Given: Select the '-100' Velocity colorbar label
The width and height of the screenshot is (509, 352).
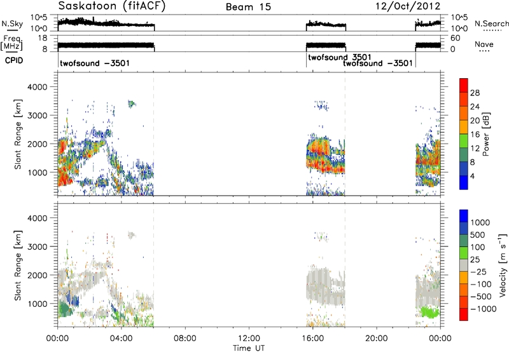Looking at the screenshot, I should [481, 284].
